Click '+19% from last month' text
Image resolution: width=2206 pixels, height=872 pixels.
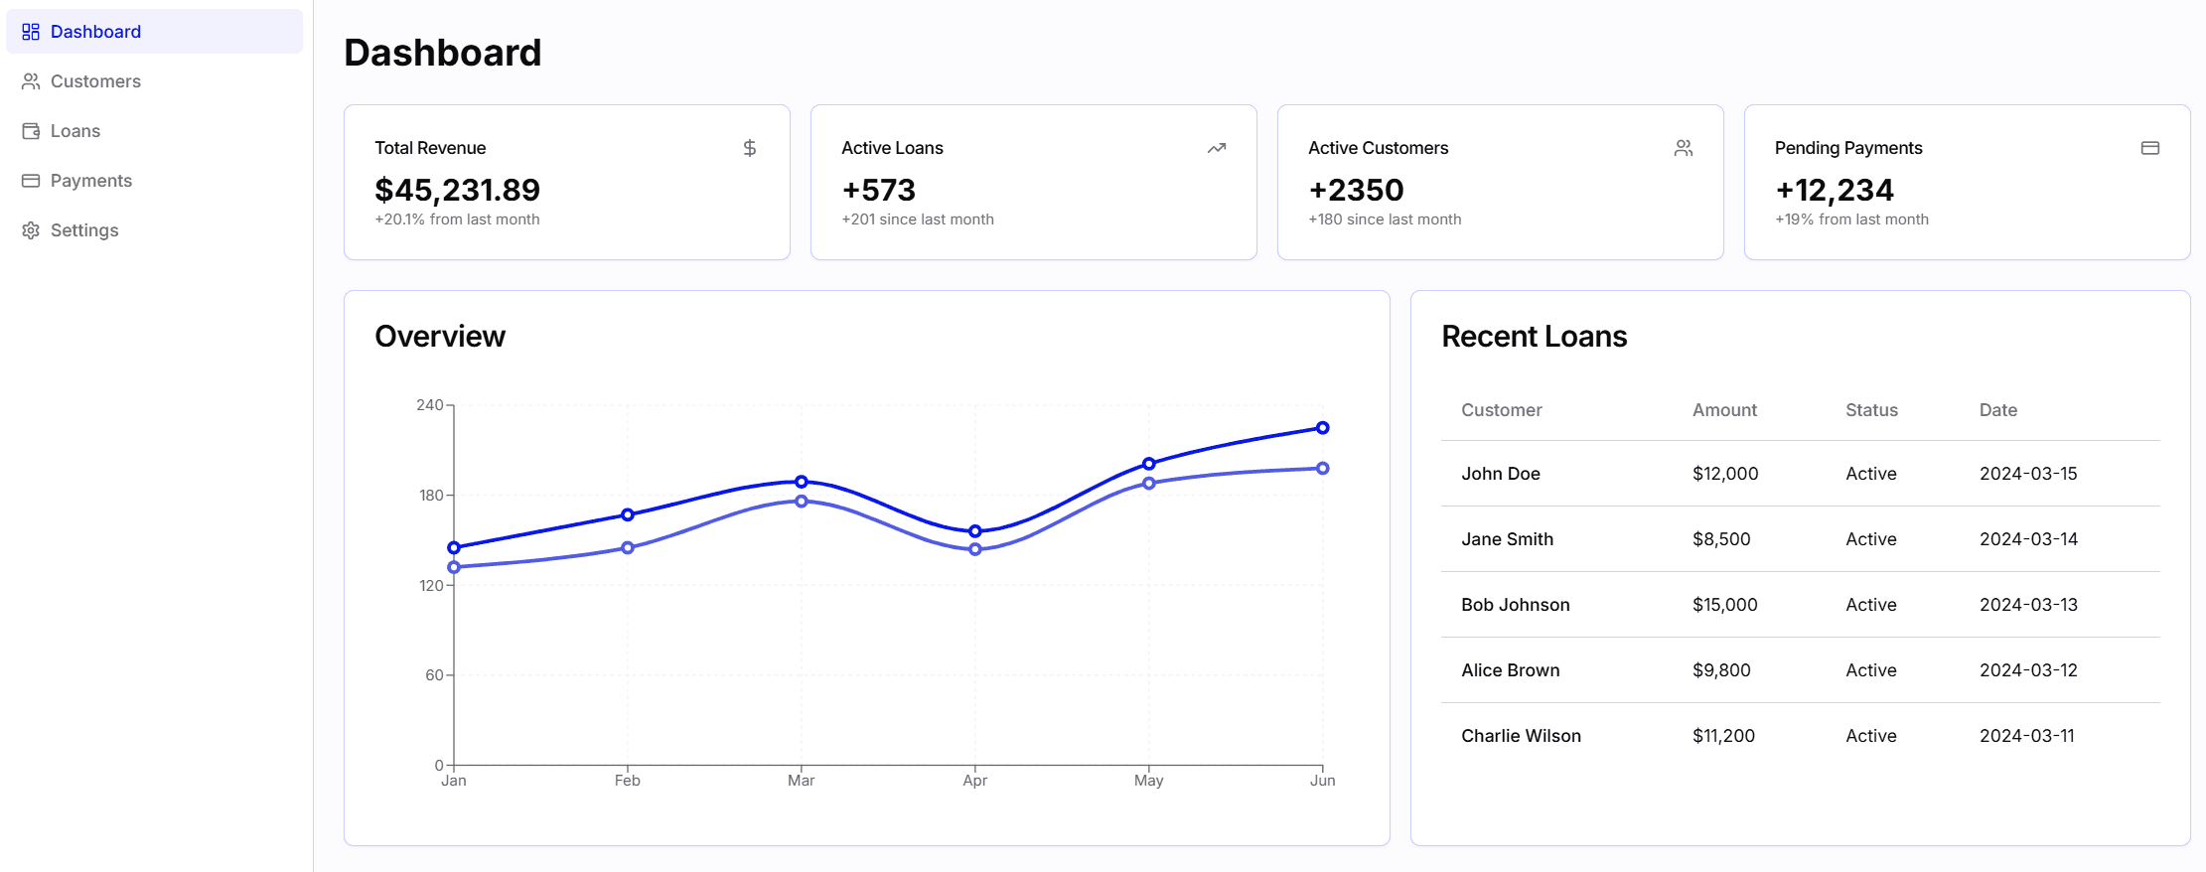pos(1851,219)
